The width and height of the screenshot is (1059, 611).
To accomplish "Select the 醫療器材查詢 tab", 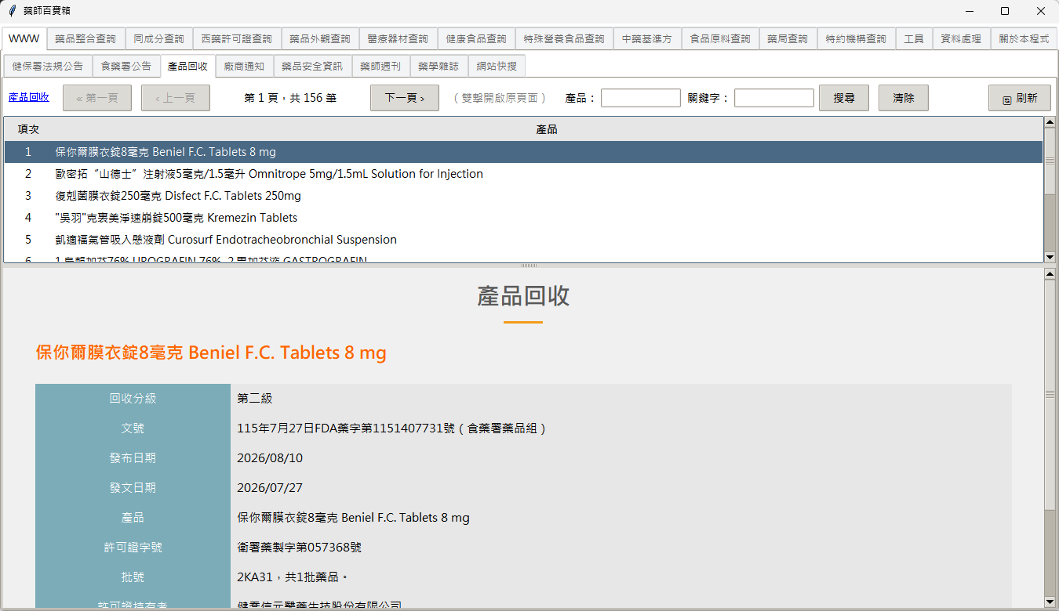I will coord(398,39).
